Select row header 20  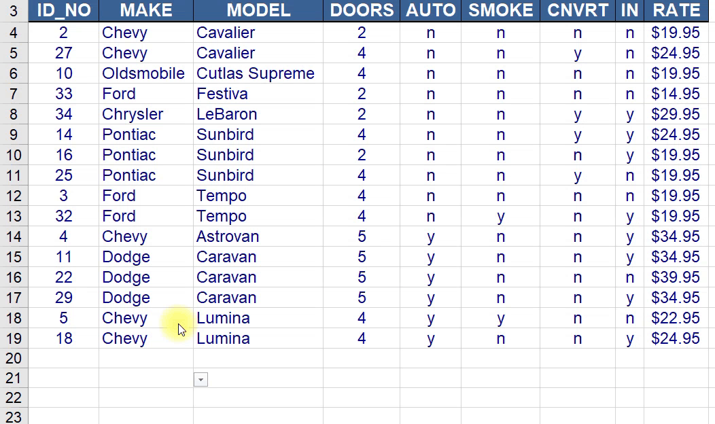click(x=14, y=358)
